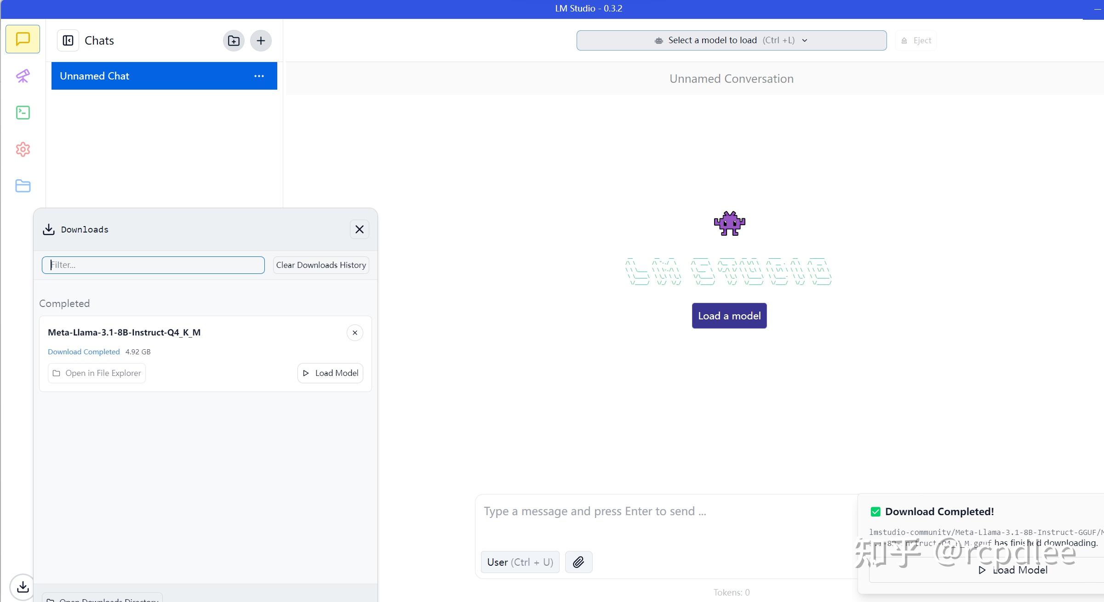This screenshot has height=602, width=1104.
Task: Click the Downloads panel title
Action: (x=85, y=229)
